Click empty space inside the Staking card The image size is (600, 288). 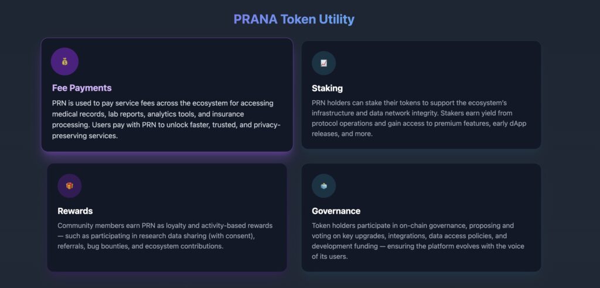click(457, 64)
